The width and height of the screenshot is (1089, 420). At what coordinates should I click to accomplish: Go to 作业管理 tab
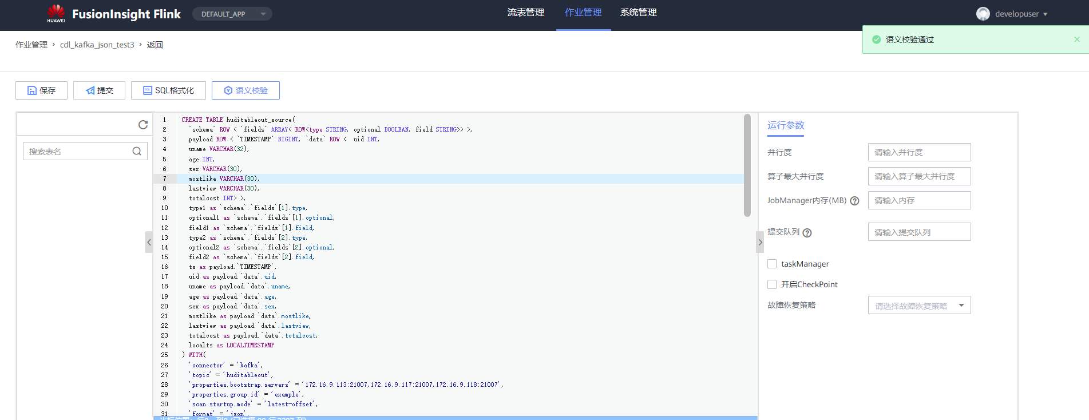pyautogui.click(x=583, y=13)
